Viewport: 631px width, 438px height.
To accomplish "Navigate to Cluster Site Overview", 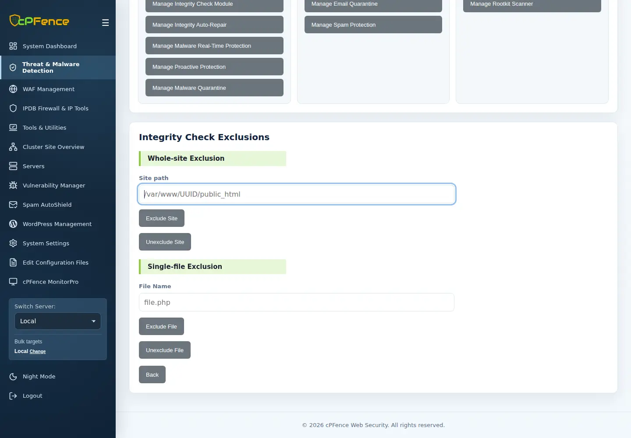I will point(58,147).
